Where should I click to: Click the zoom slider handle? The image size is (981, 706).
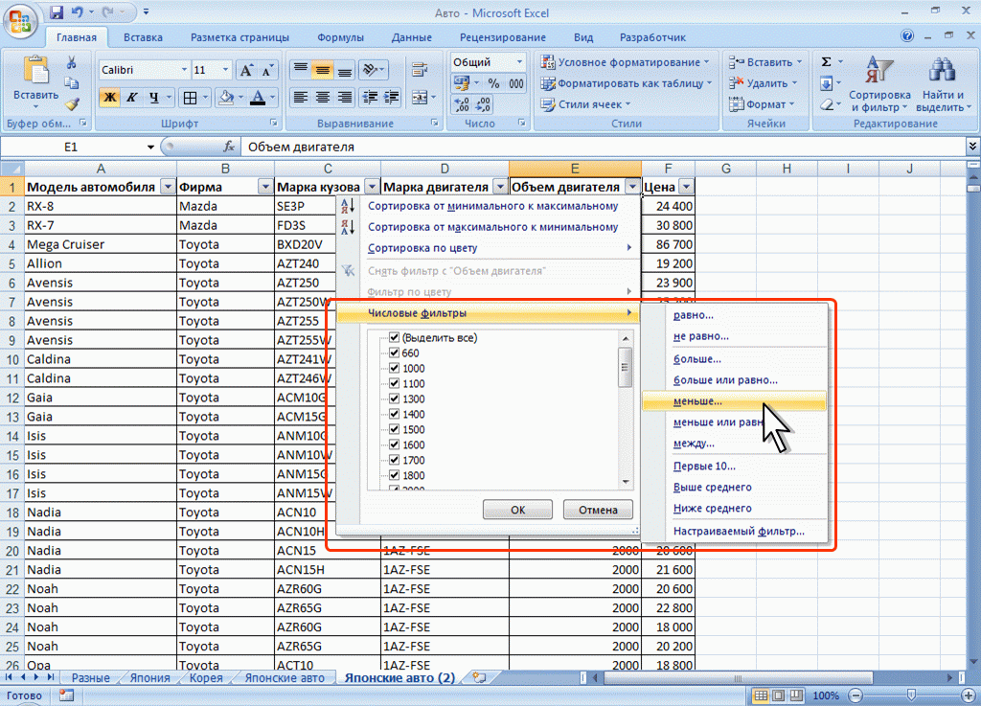(912, 695)
